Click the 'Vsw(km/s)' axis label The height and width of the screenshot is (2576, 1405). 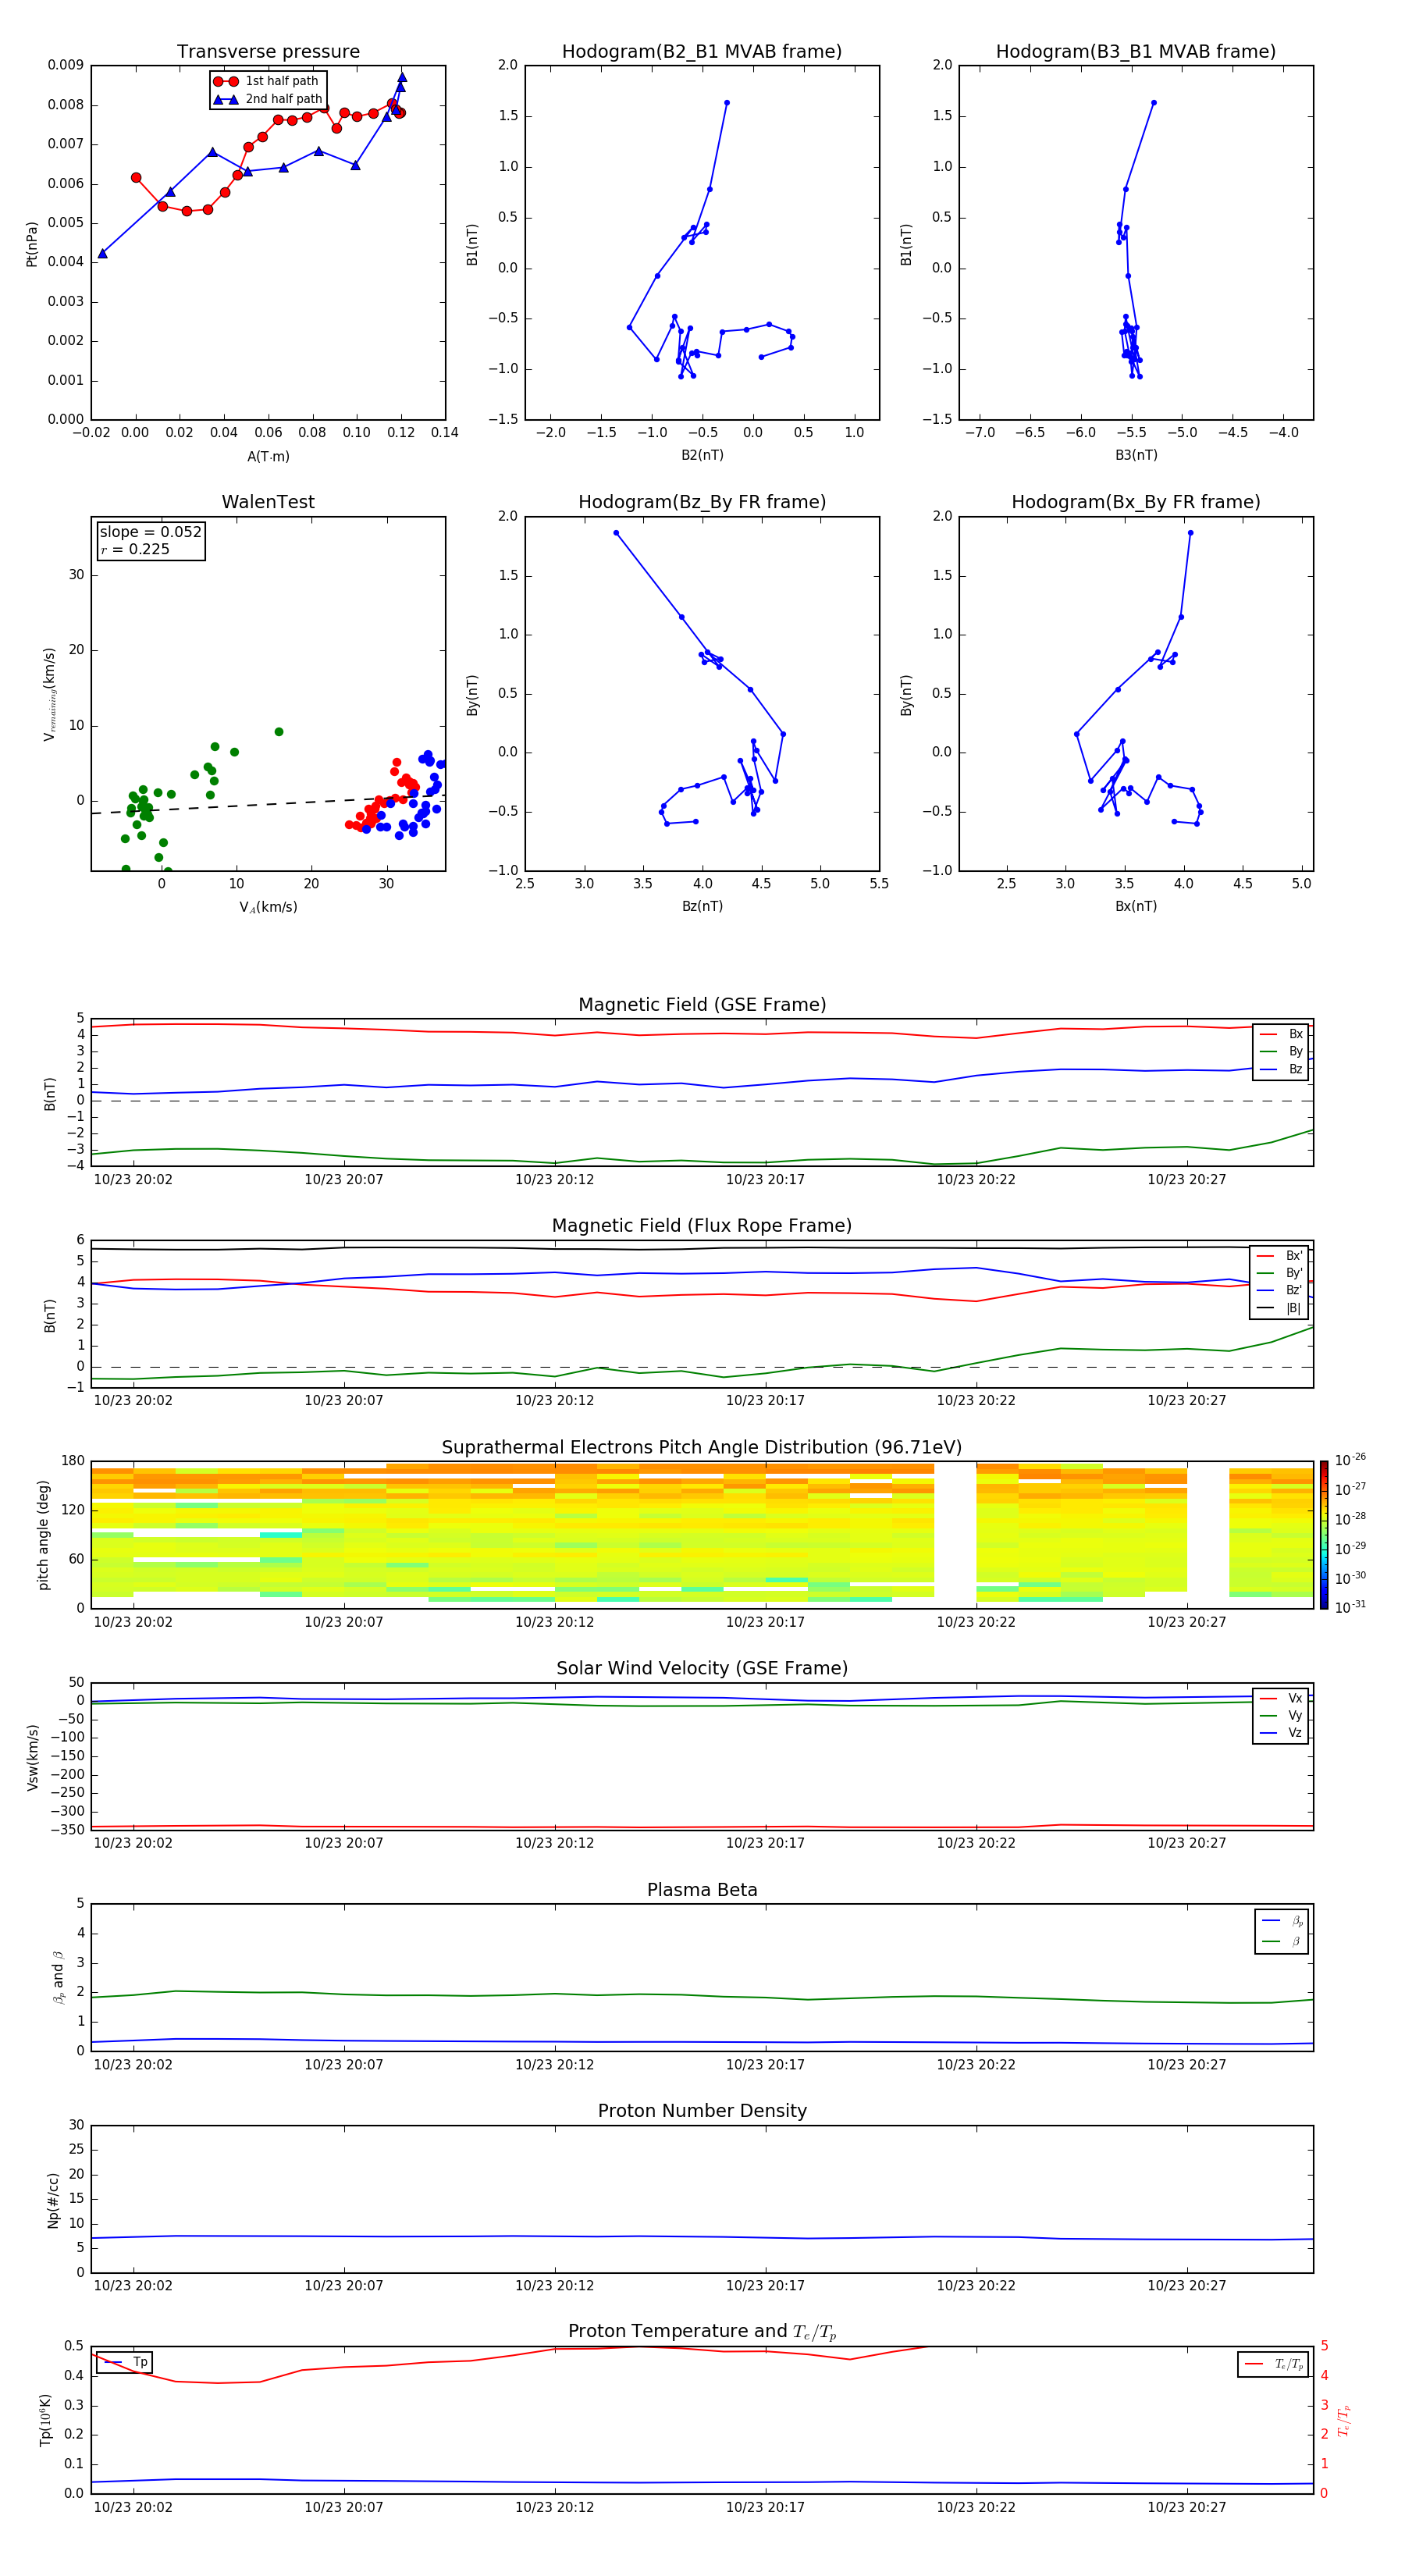tap(32, 1757)
